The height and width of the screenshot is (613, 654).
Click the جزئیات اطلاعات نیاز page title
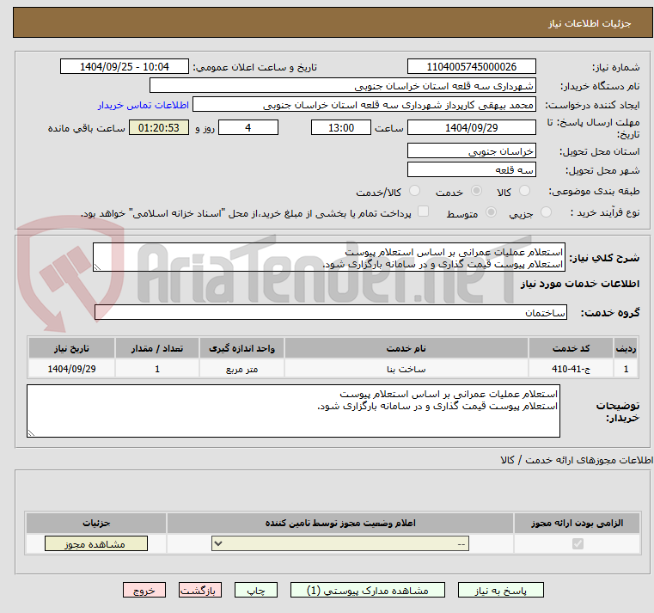pos(590,23)
